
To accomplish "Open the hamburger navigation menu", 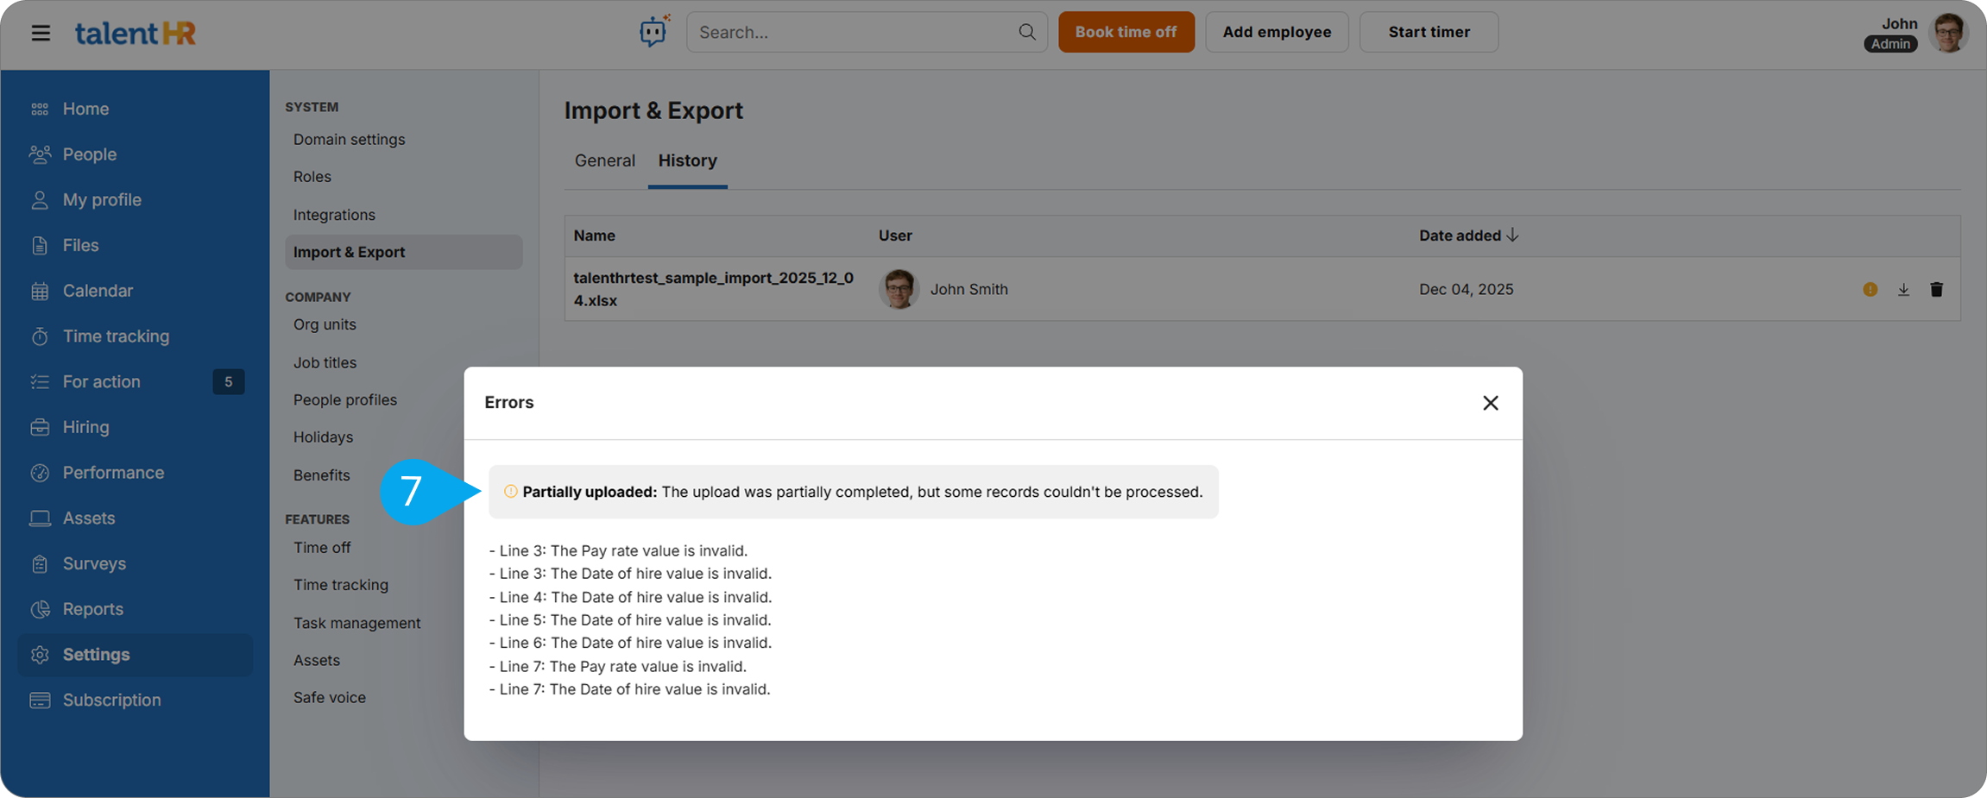I will 41,33.
